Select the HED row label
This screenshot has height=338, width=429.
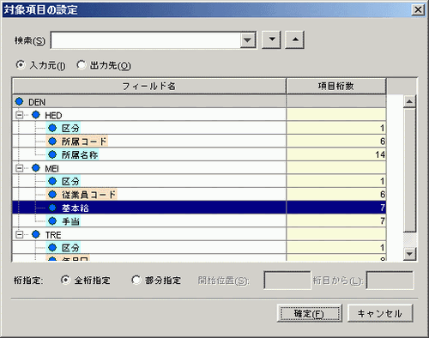point(53,116)
